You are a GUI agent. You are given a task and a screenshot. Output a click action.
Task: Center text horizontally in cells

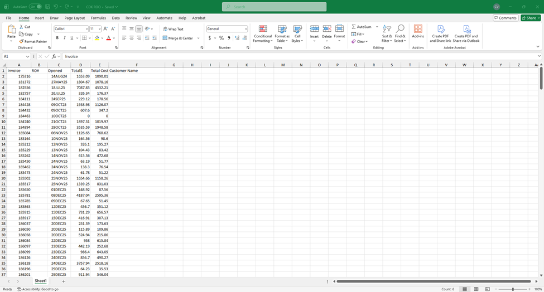point(132,38)
